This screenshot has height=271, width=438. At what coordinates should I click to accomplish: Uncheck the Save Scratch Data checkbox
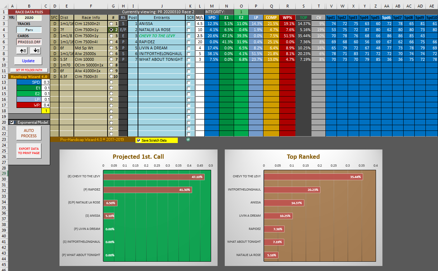[x=139, y=141]
